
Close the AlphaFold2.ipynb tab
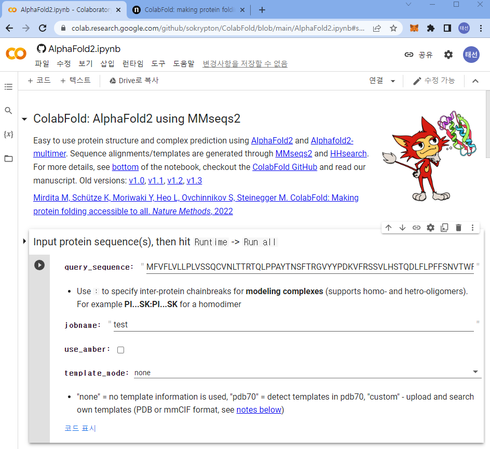(x=118, y=10)
